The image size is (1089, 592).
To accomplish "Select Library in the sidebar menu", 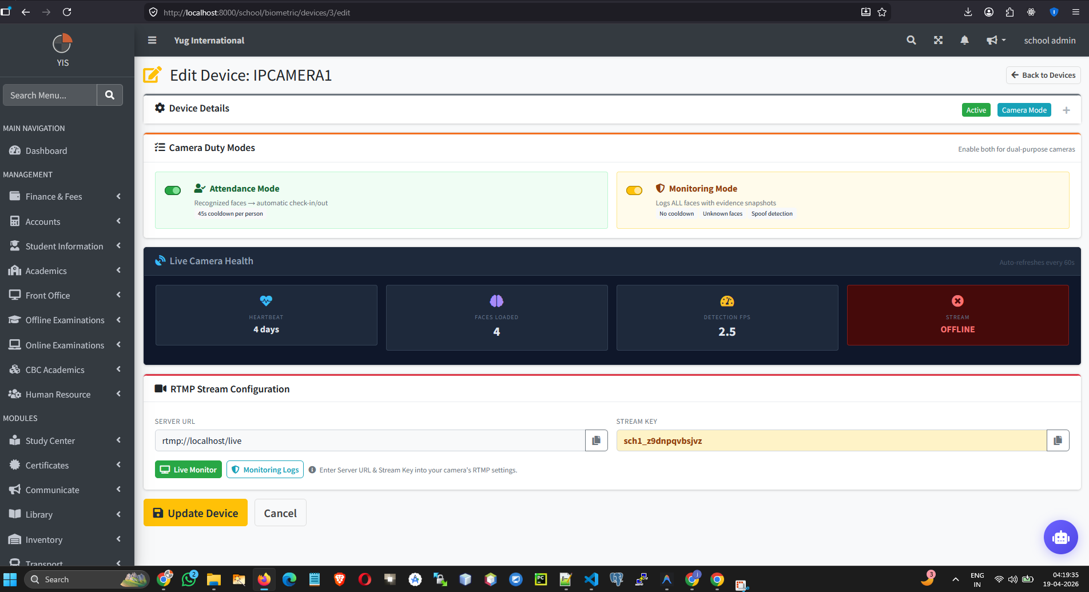I will click(x=39, y=514).
